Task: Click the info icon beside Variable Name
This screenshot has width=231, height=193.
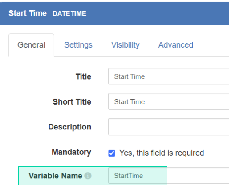Action: 88,176
